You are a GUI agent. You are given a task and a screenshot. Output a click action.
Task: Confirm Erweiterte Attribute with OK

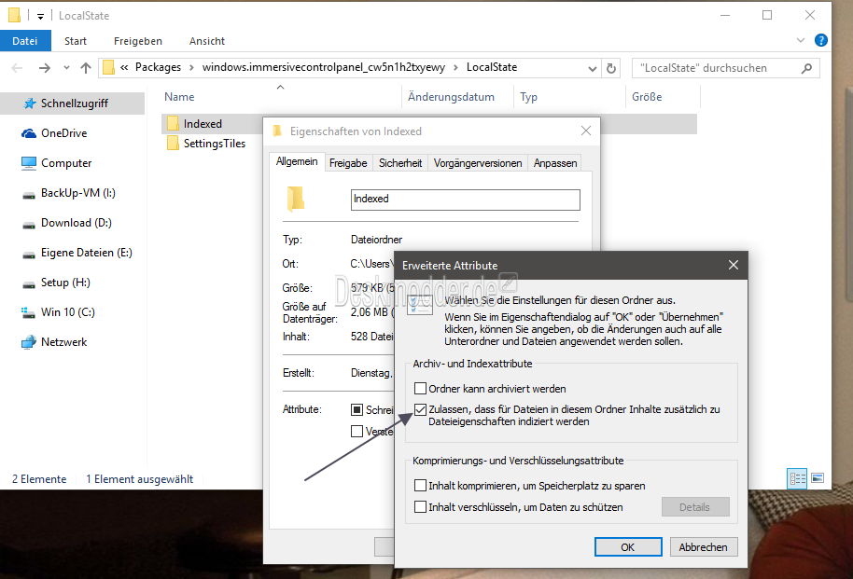(x=628, y=547)
